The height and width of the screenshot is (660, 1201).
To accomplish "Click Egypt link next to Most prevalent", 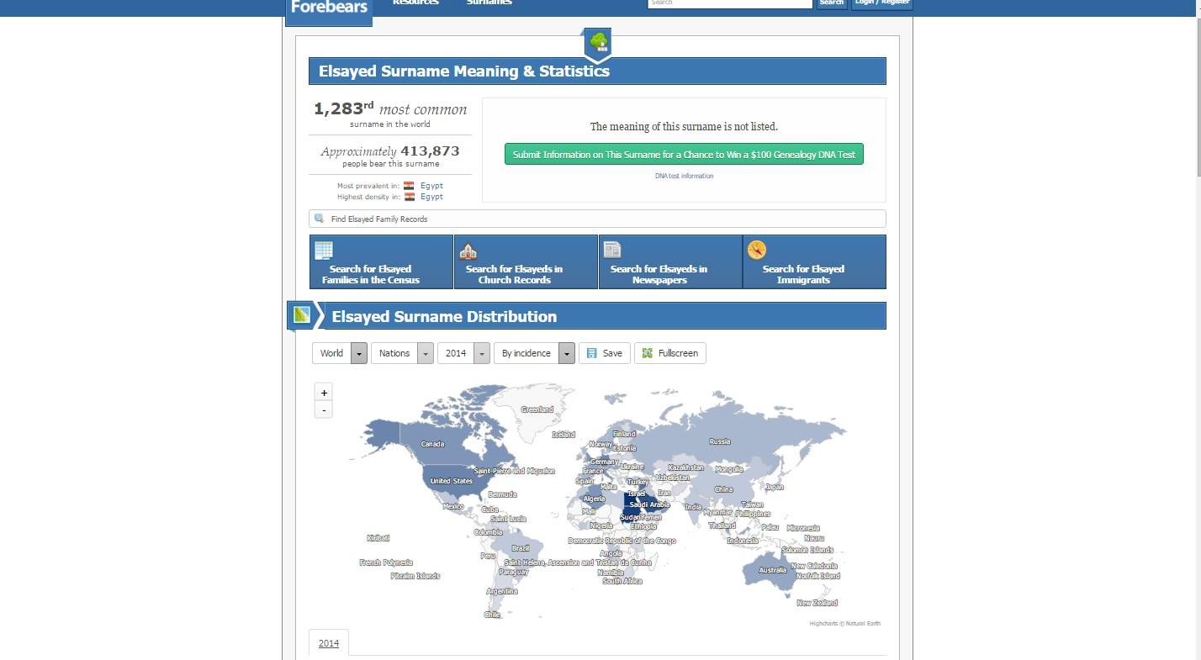I will [431, 186].
